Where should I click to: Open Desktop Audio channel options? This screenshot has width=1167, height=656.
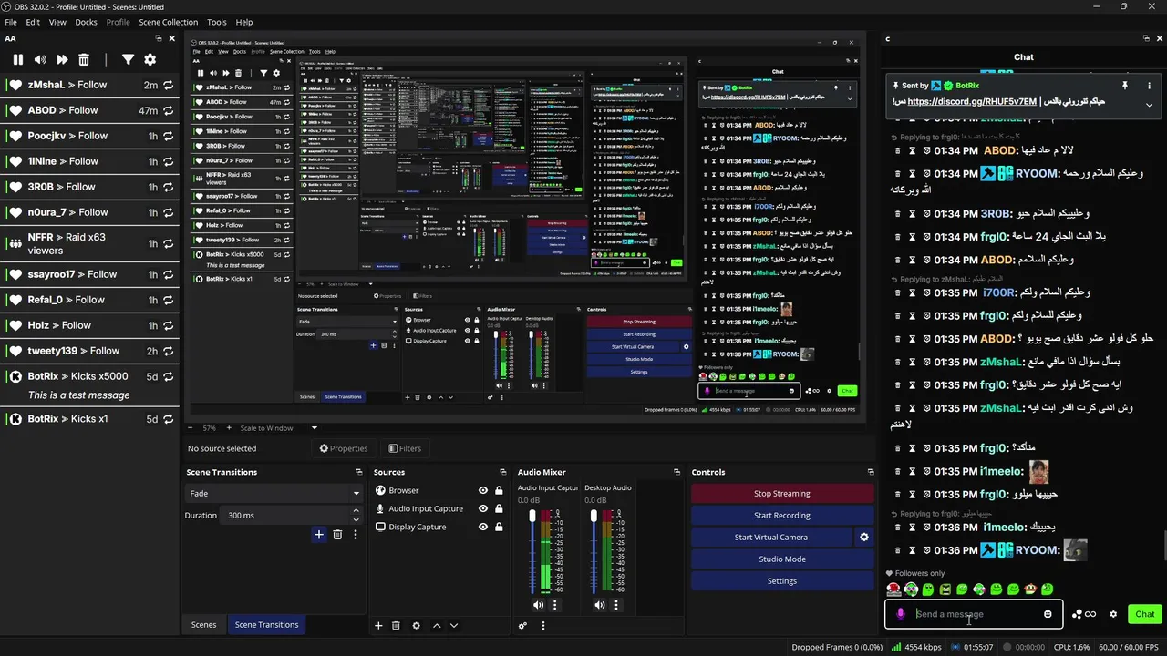coord(615,605)
